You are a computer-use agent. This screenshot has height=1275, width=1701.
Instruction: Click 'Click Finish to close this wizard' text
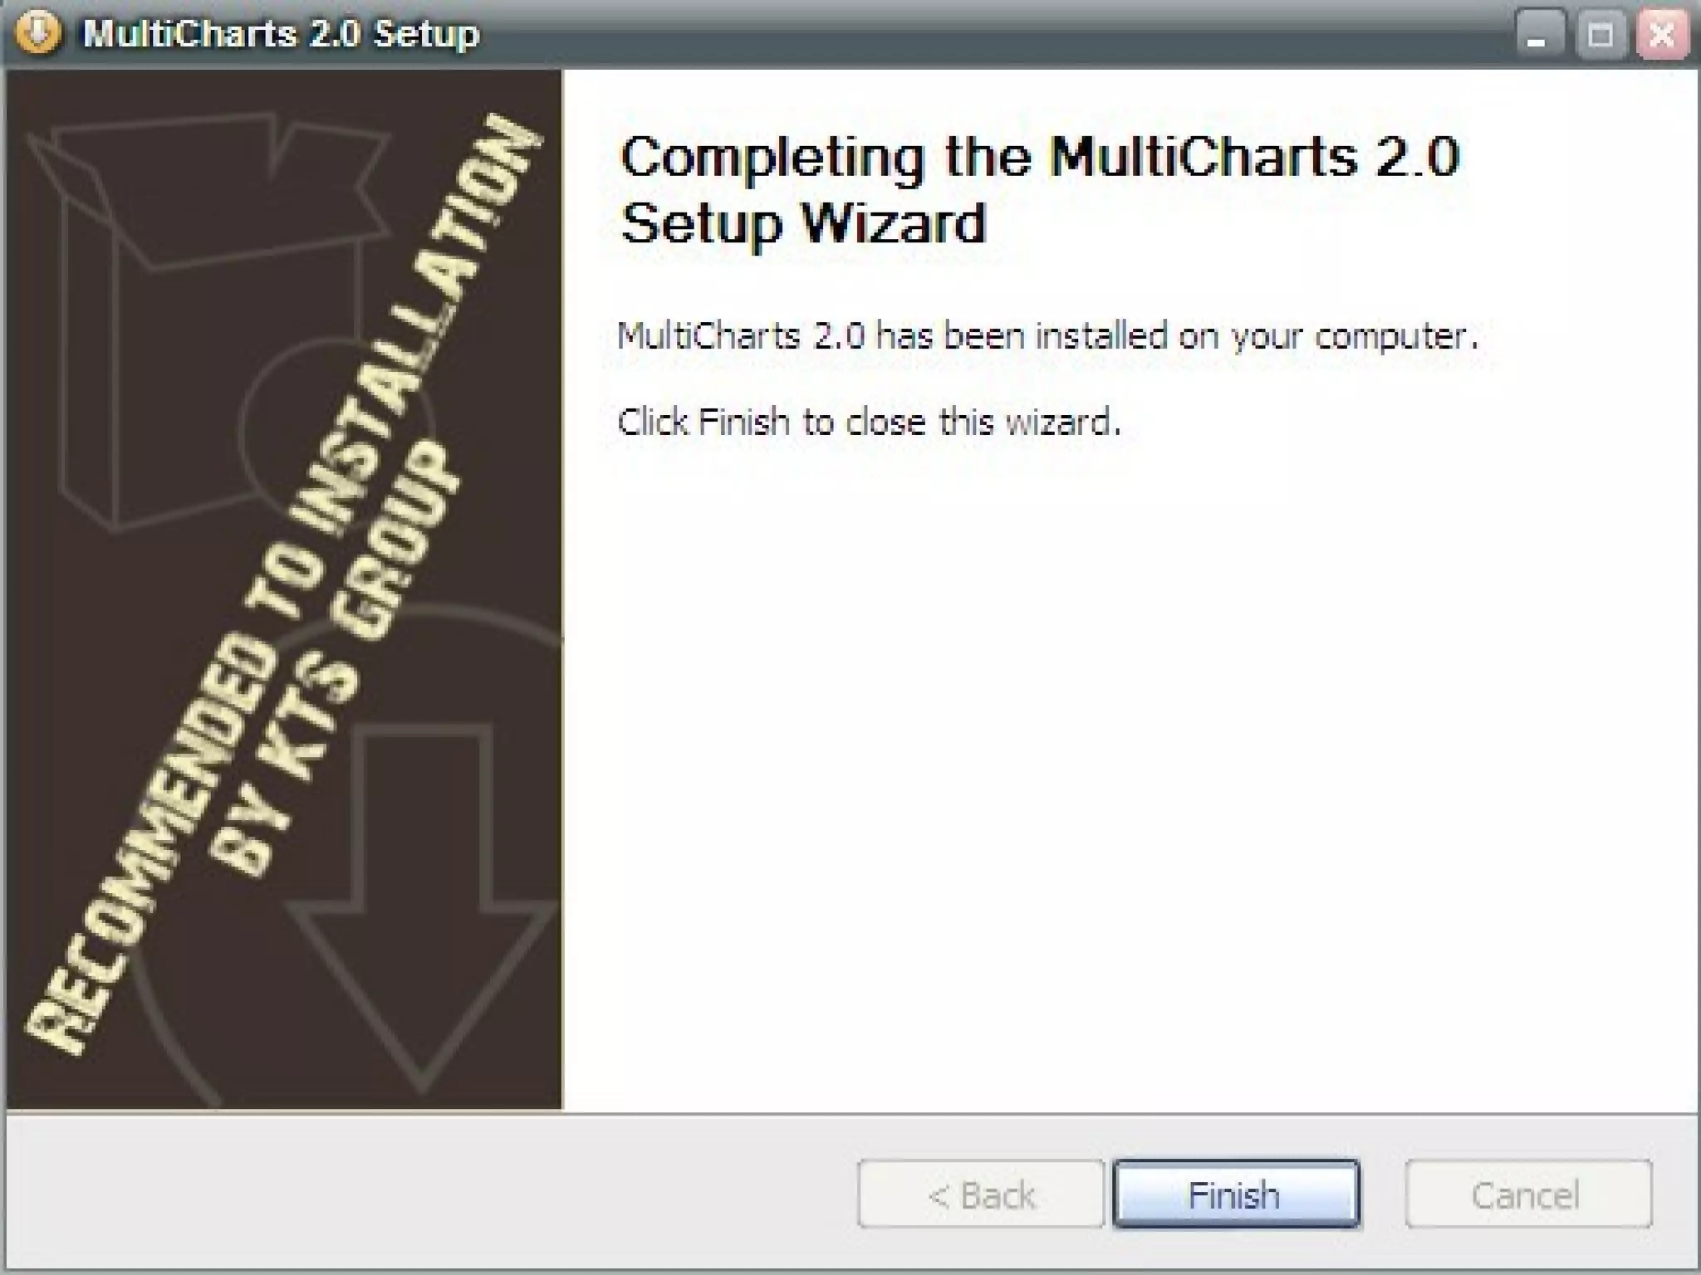pyautogui.click(x=869, y=422)
